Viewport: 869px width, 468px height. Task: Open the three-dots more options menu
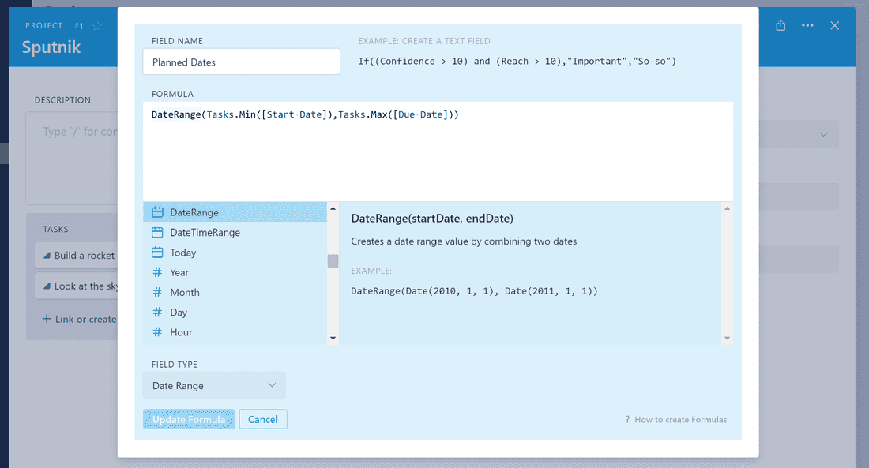(x=807, y=25)
